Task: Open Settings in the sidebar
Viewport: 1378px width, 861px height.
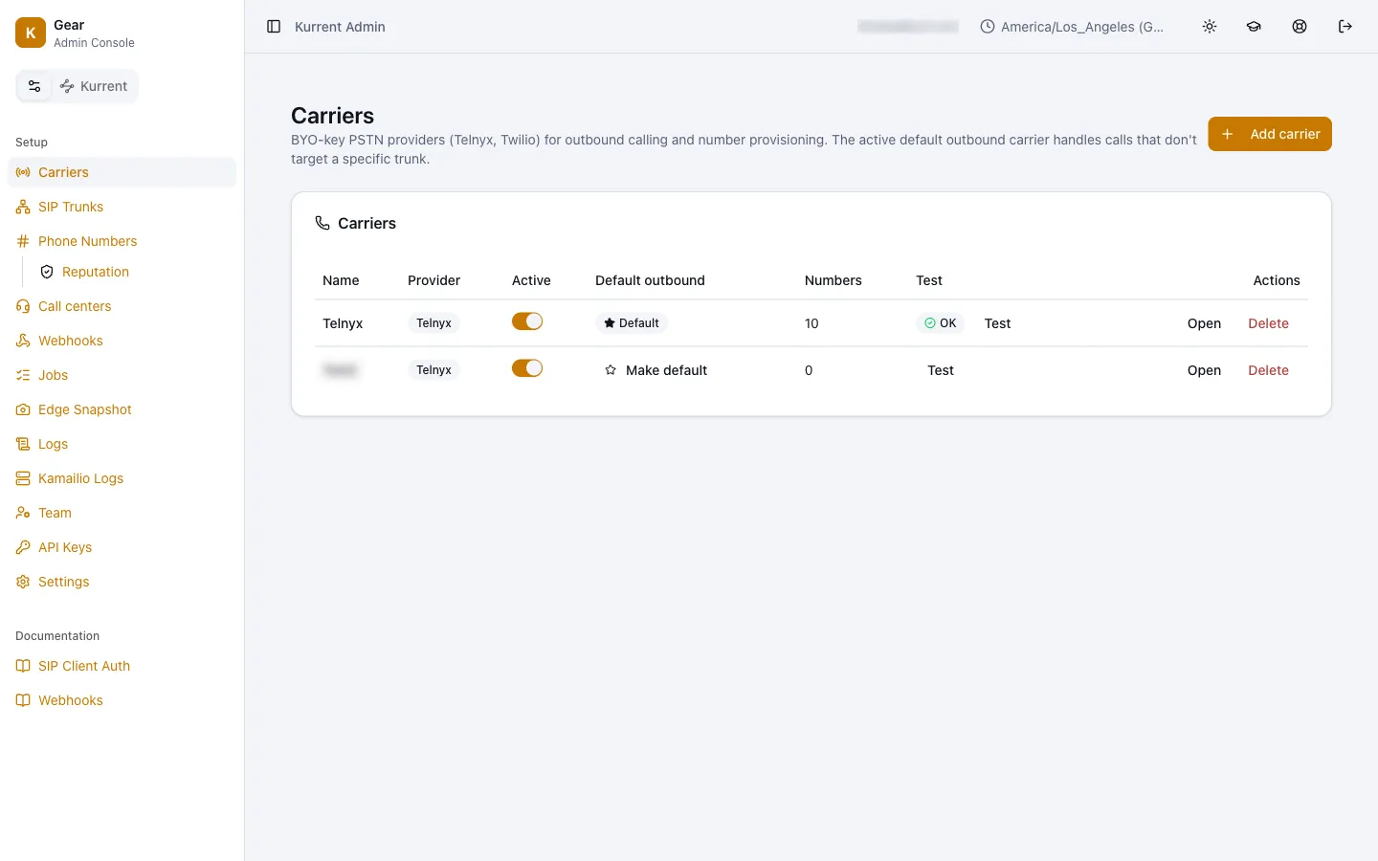Action: click(x=122, y=582)
